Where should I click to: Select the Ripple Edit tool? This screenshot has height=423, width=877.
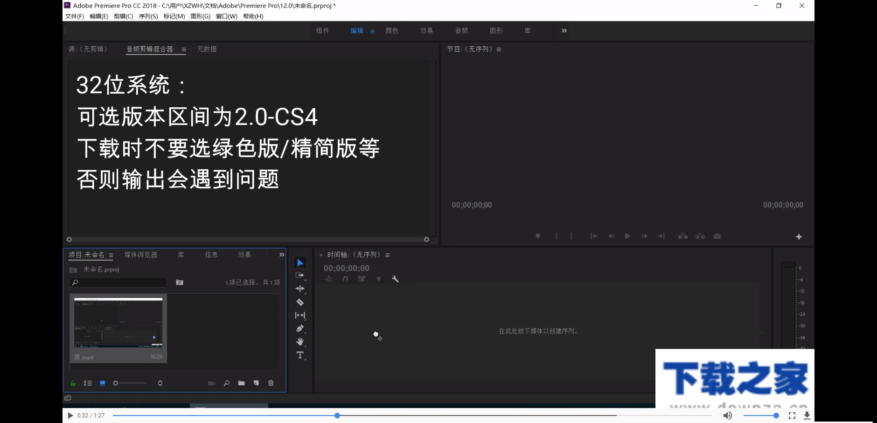tap(301, 289)
